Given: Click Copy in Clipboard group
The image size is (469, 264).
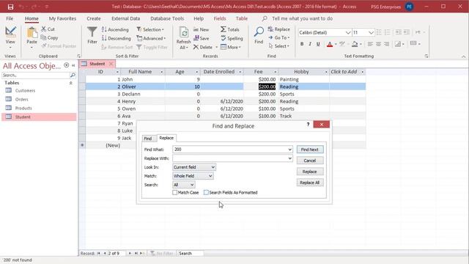Looking at the screenshot, I should (49, 37).
